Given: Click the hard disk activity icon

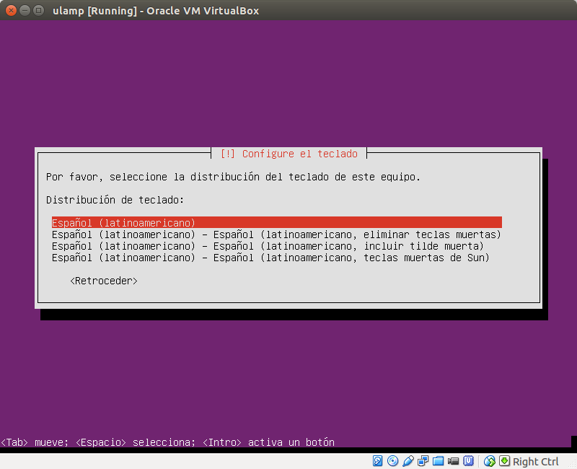Looking at the screenshot, I should pyautogui.click(x=376, y=461).
